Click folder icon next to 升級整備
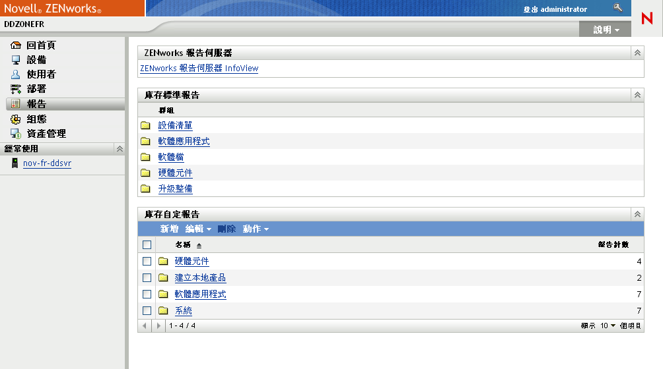 pyautogui.click(x=145, y=188)
